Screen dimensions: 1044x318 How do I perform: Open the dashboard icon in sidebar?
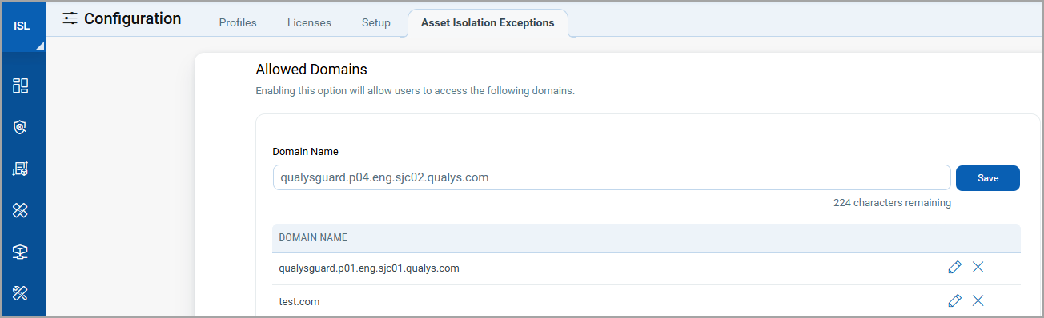click(21, 85)
